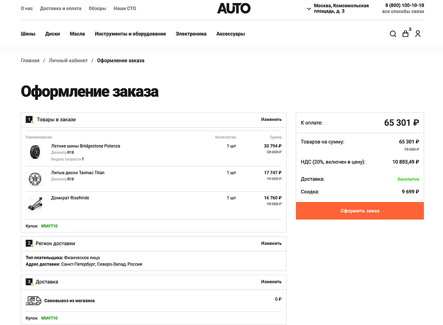This screenshot has width=443, height=325.
Task: Open Инструменты и оборудование category
Action: pyautogui.click(x=130, y=34)
